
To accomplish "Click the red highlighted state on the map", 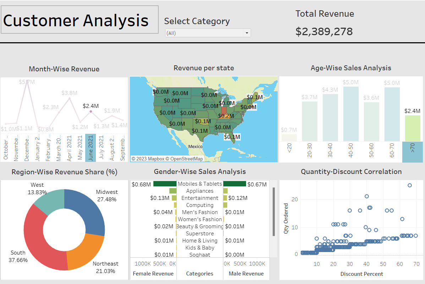I will [224, 110].
